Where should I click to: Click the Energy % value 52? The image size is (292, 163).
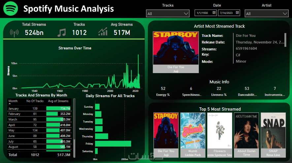pos(163,89)
